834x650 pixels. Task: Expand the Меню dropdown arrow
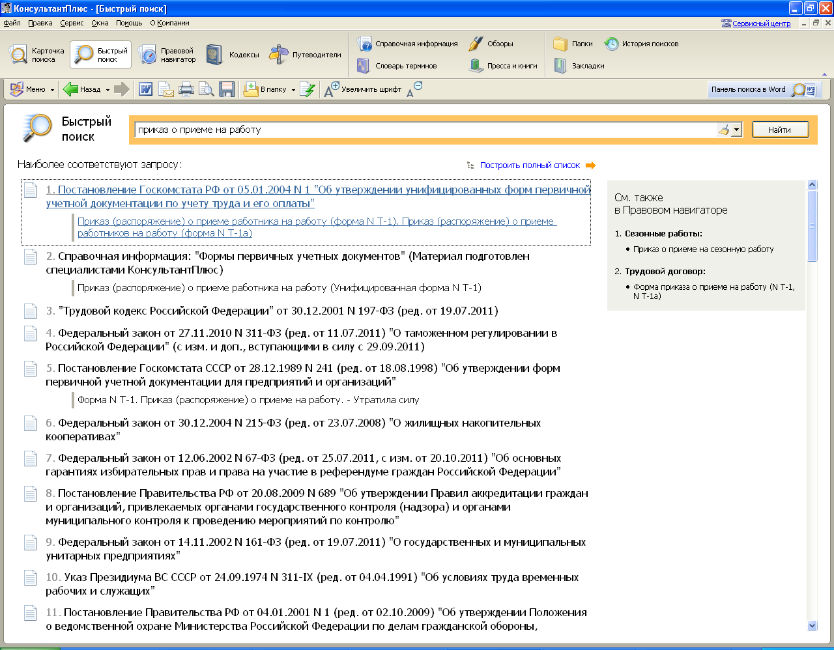[53, 90]
